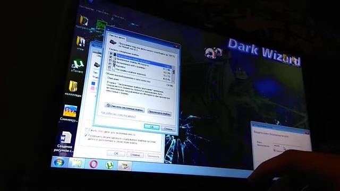Click OK in the Properties window behind
Image resolution: width=340 pixels, height=191 pixels.
116,153
